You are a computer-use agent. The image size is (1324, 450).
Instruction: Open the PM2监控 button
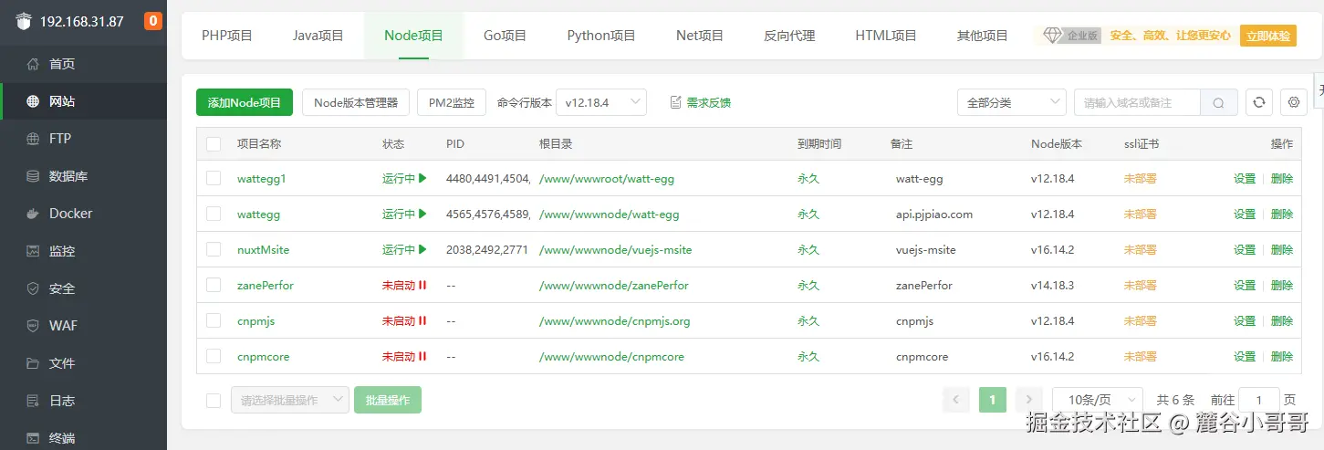click(x=452, y=102)
